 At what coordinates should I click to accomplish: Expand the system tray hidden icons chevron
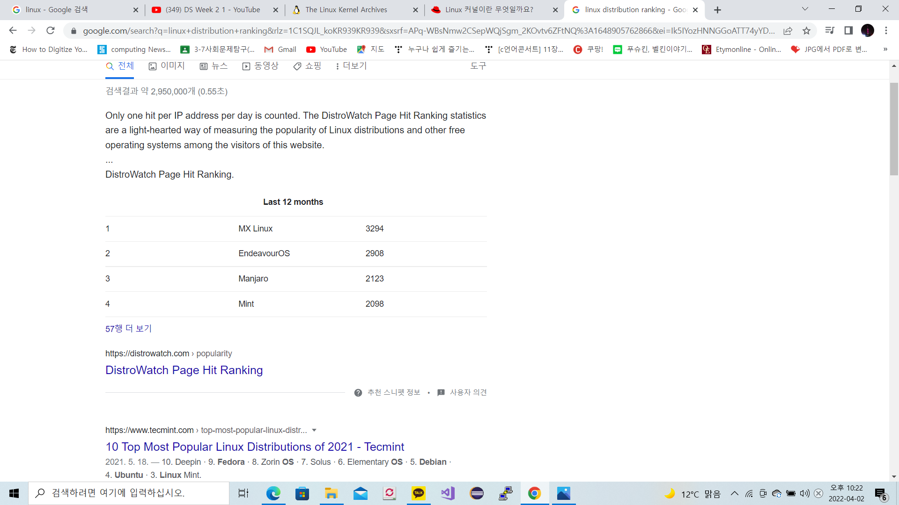coord(734,493)
